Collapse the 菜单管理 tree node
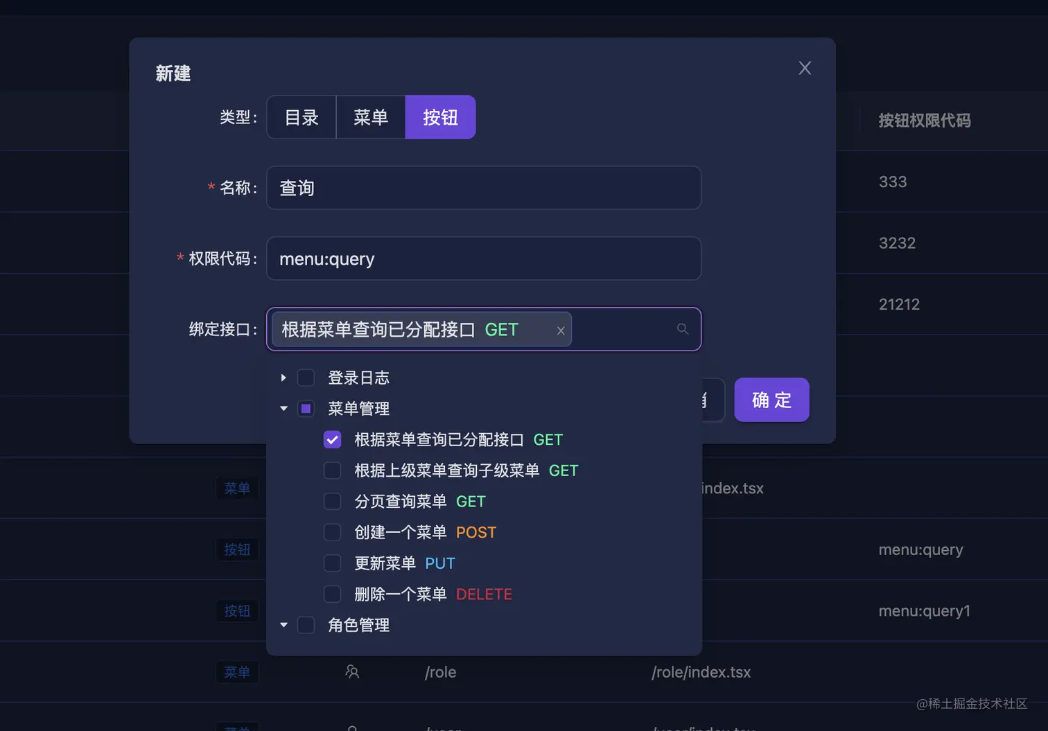The image size is (1048, 731). point(283,409)
